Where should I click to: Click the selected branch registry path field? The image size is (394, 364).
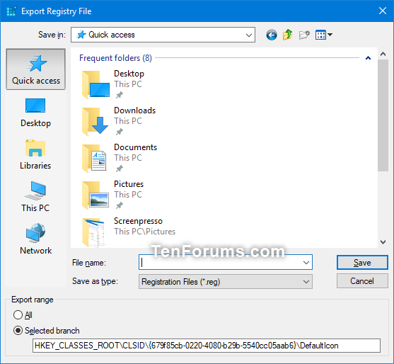tap(207, 346)
